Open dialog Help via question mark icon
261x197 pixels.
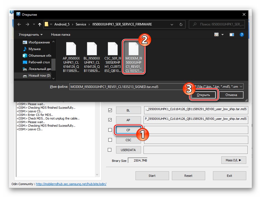click(x=242, y=34)
